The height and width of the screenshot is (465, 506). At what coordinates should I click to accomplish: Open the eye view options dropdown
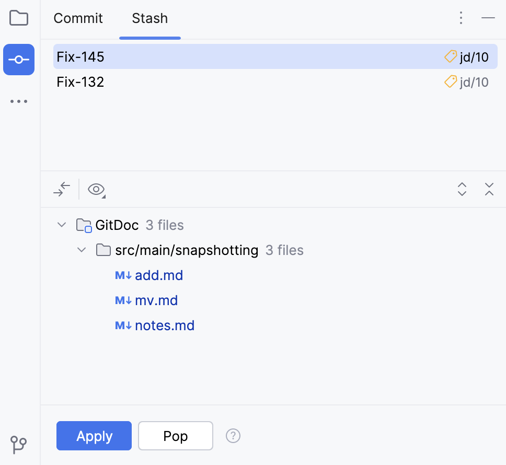click(x=97, y=189)
